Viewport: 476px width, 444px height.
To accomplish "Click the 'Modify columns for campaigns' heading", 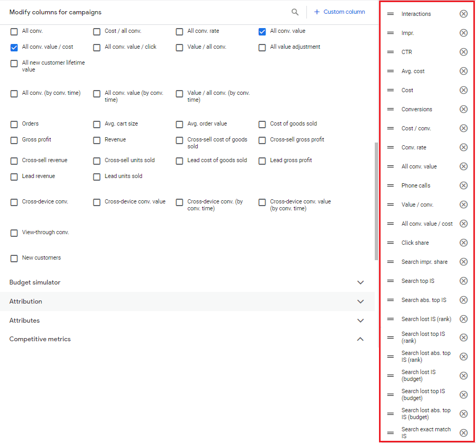I will (55, 12).
